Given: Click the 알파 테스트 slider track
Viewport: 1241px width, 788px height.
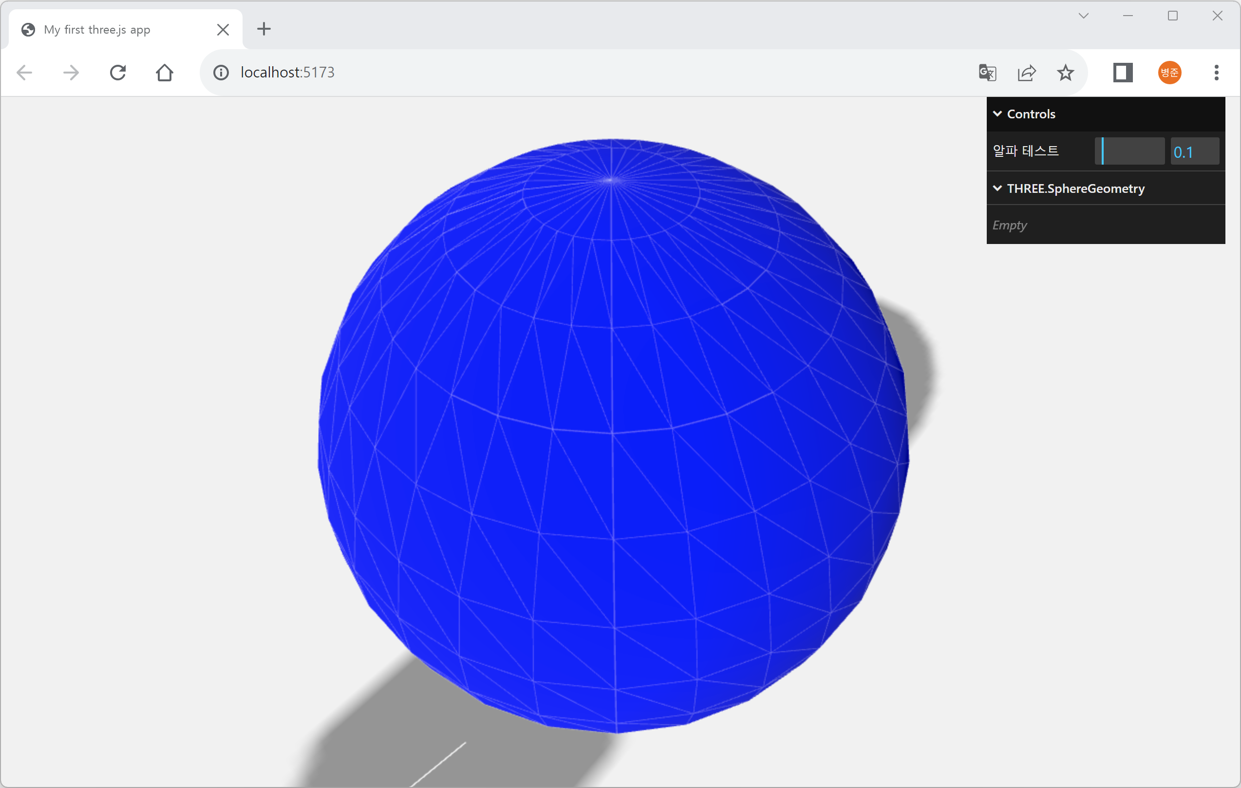Looking at the screenshot, I should (x=1129, y=151).
